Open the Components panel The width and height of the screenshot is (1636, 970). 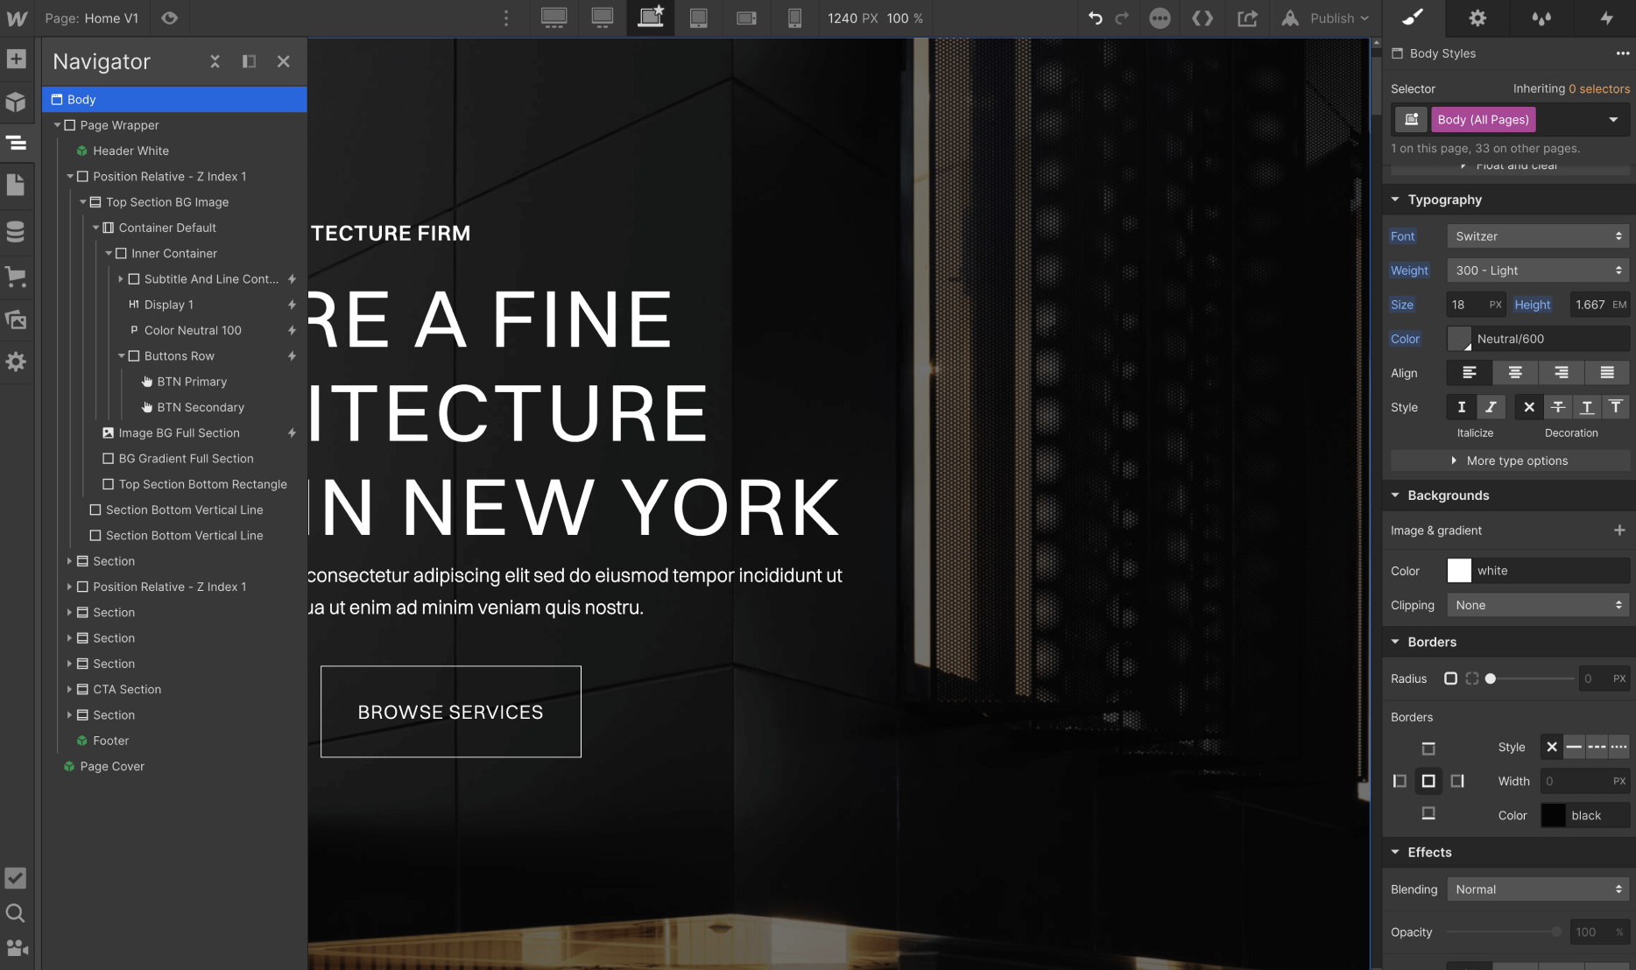tap(16, 102)
